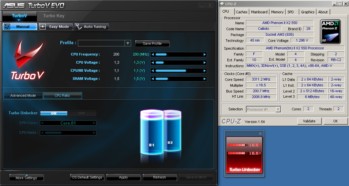Open the Graphics tab in CPU-Z
The image size is (349, 186).
coord(307,12)
